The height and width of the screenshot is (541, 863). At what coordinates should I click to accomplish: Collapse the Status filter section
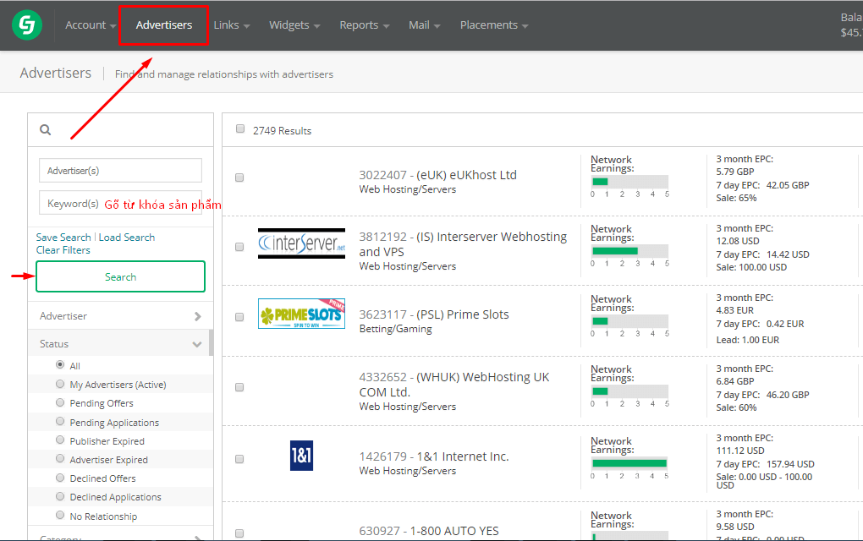point(197,344)
